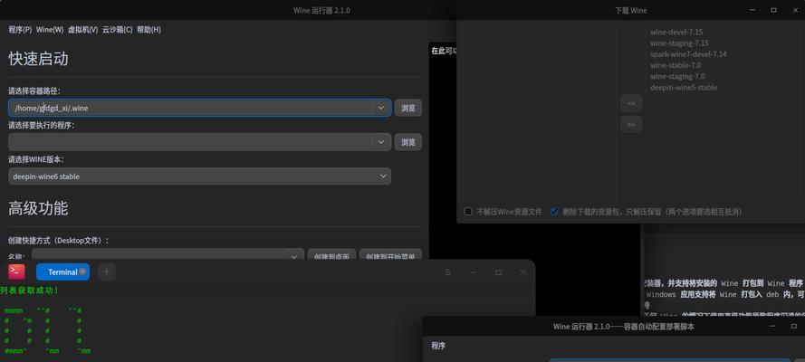Viewport: 805px width, 362px height.
Task: Select deepin-wine5-stable in download list
Action: (684, 87)
